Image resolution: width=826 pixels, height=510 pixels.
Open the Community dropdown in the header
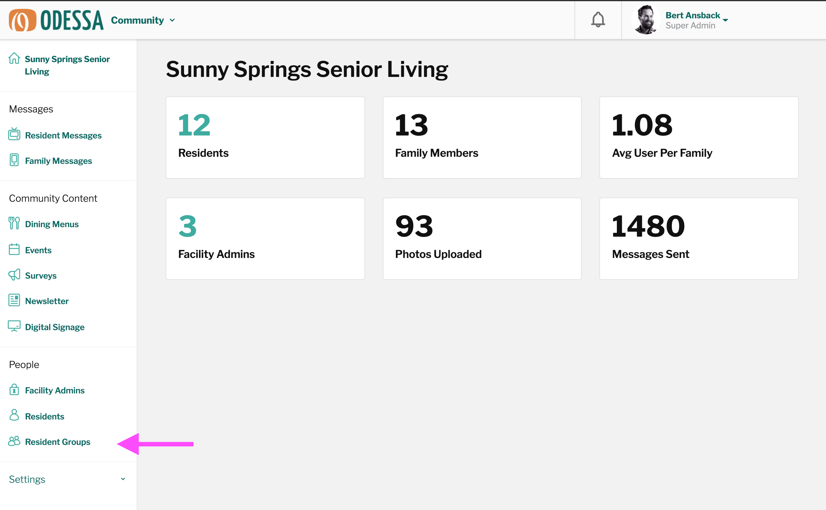pyautogui.click(x=143, y=20)
